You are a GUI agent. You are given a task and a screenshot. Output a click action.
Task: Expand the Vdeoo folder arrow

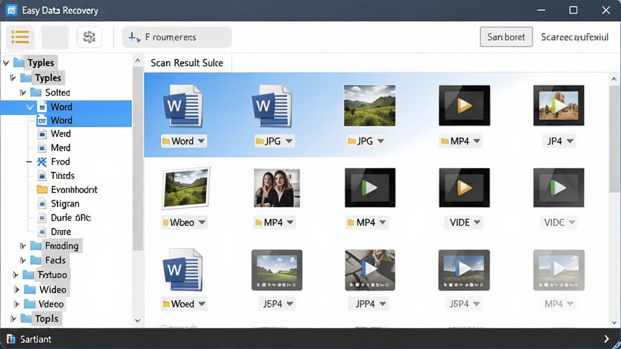16,304
